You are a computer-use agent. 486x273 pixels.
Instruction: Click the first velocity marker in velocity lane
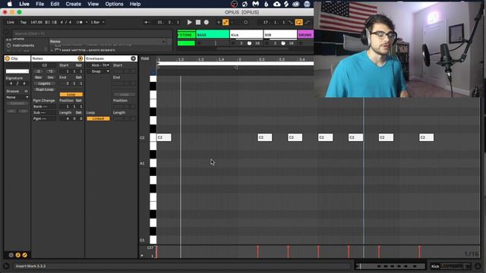[x=156, y=252]
